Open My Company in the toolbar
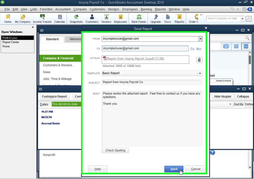Screen dimensions: 254x179 [x=23, y=18]
